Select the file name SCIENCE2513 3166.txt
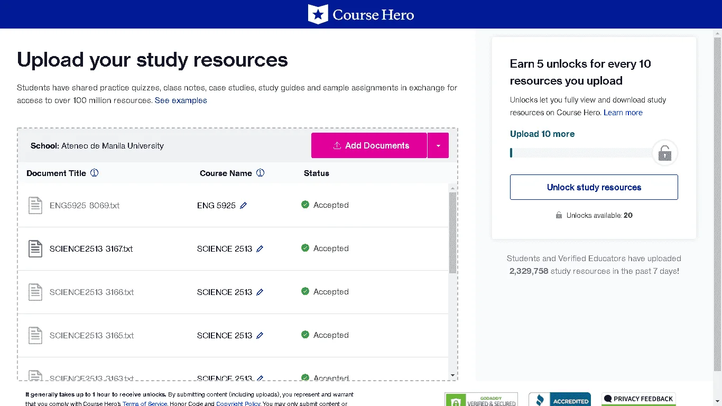 click(x=92, y=292)
